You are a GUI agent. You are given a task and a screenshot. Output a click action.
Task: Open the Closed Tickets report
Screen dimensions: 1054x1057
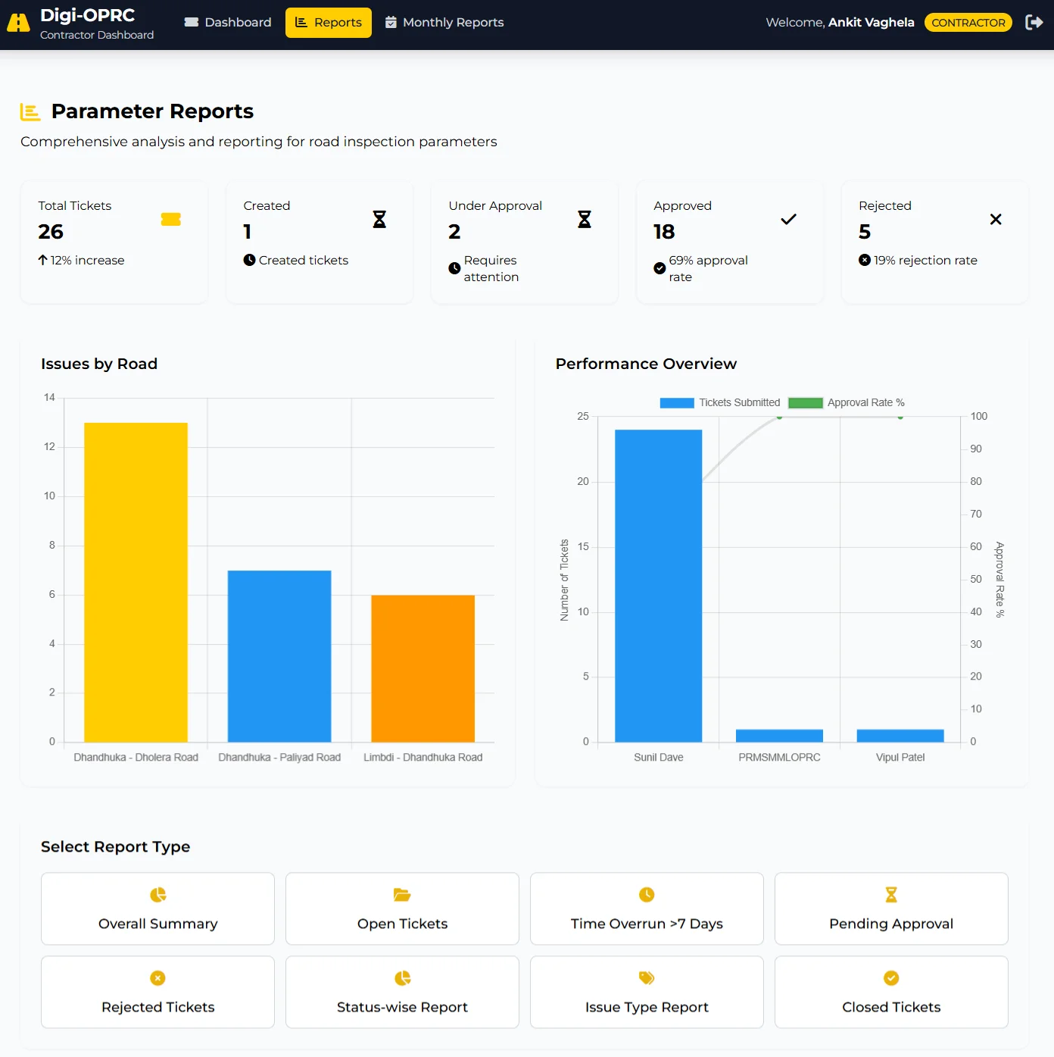pyautogui.click(x=890, y=992)
